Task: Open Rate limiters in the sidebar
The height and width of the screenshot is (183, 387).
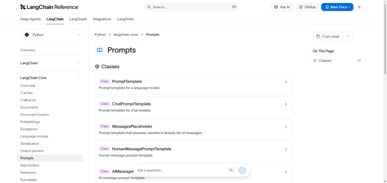Action: tap(30, 165)
